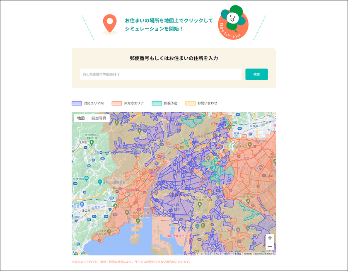Click the お問い合わせ legend label
Image resolution: width=348 pixels, height=271 pixels.
(x=207, y=103)
